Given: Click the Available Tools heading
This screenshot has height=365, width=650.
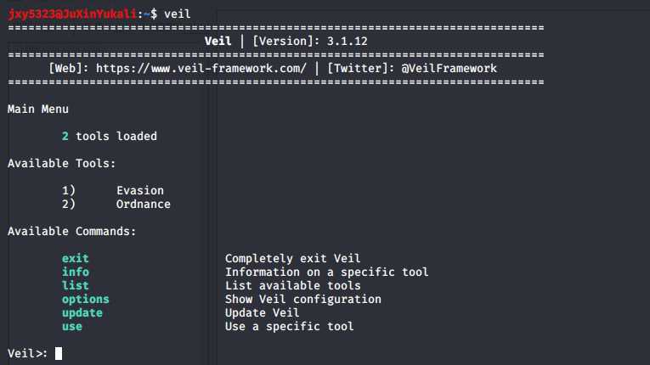Looking at the screenshot, I should [x=62, y=164].
